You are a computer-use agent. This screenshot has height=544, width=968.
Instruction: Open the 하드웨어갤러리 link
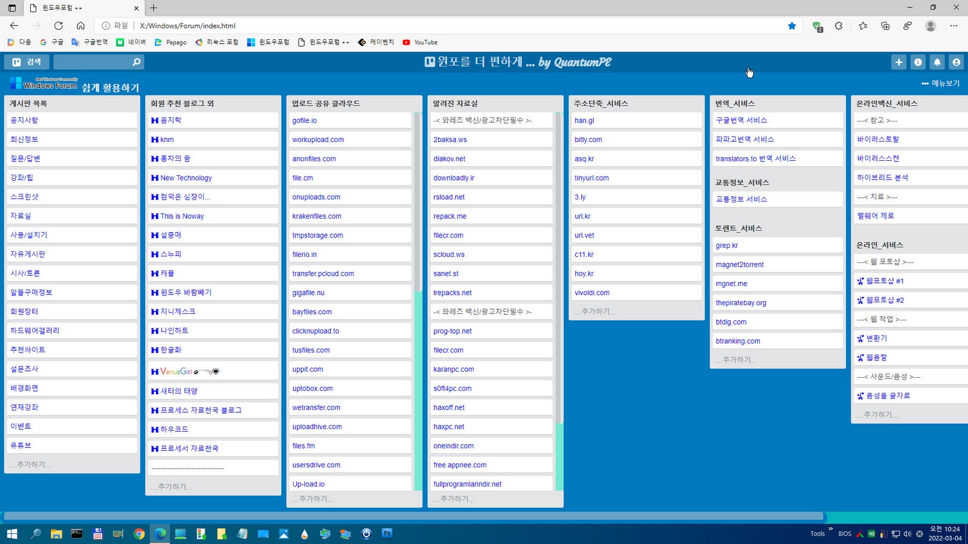click(72, 331)
